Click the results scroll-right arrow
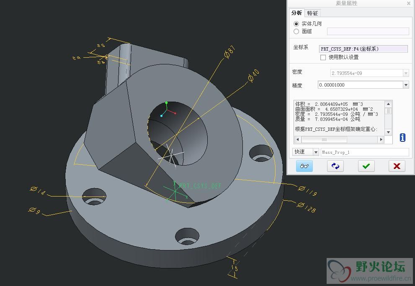 (381, 139)
